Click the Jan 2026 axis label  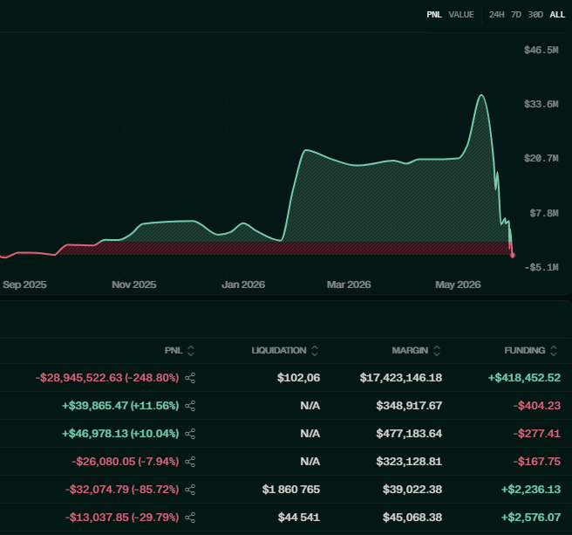click(243, 285)
